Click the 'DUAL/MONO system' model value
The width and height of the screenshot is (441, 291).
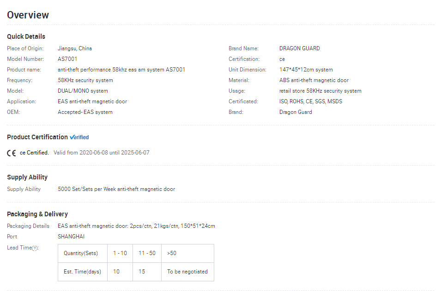pos(83,91)
